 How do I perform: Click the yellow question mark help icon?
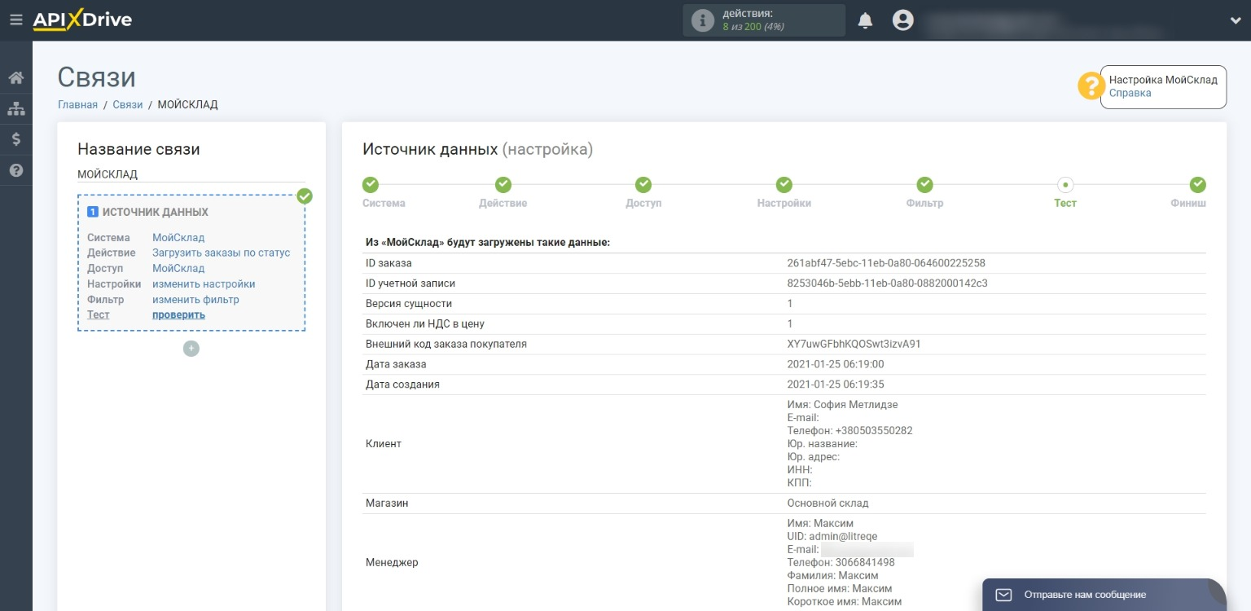tap(1091, 86)
